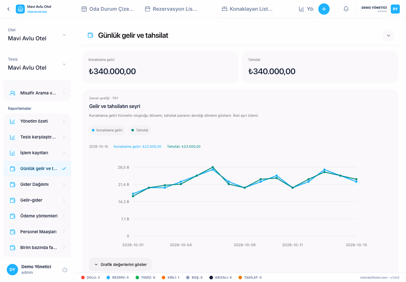Image resolution: width=406 pixels, height=282 pixels.
Task: Click the Ödeme yöntemleri wallet icon
Action: click(x=13, y=216)
